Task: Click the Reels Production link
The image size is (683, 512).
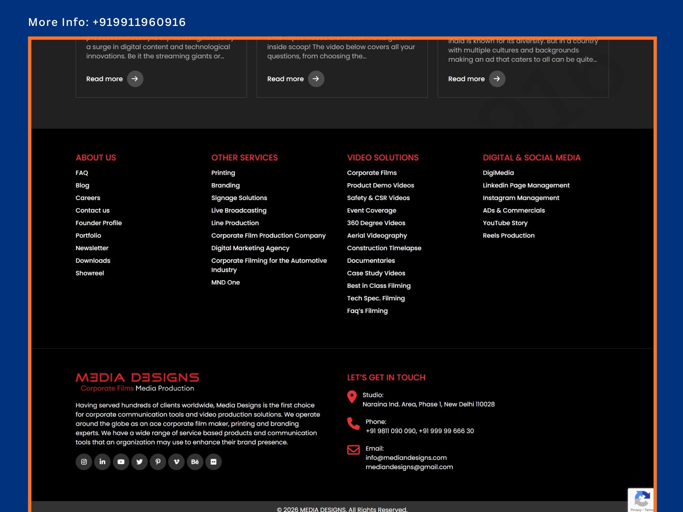Action: [x=508, y=236]
